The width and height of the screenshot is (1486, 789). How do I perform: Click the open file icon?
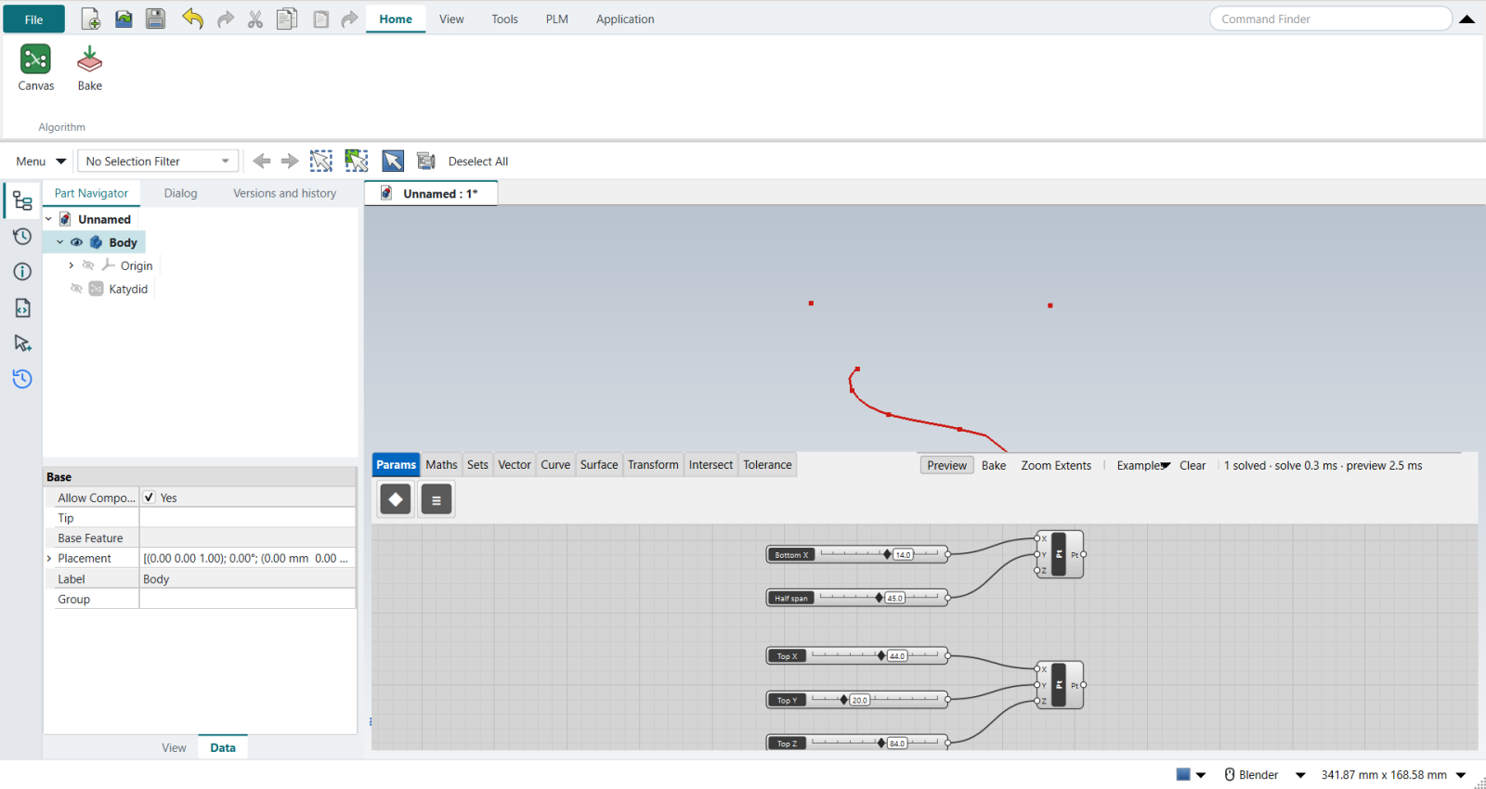click(124, 19)
